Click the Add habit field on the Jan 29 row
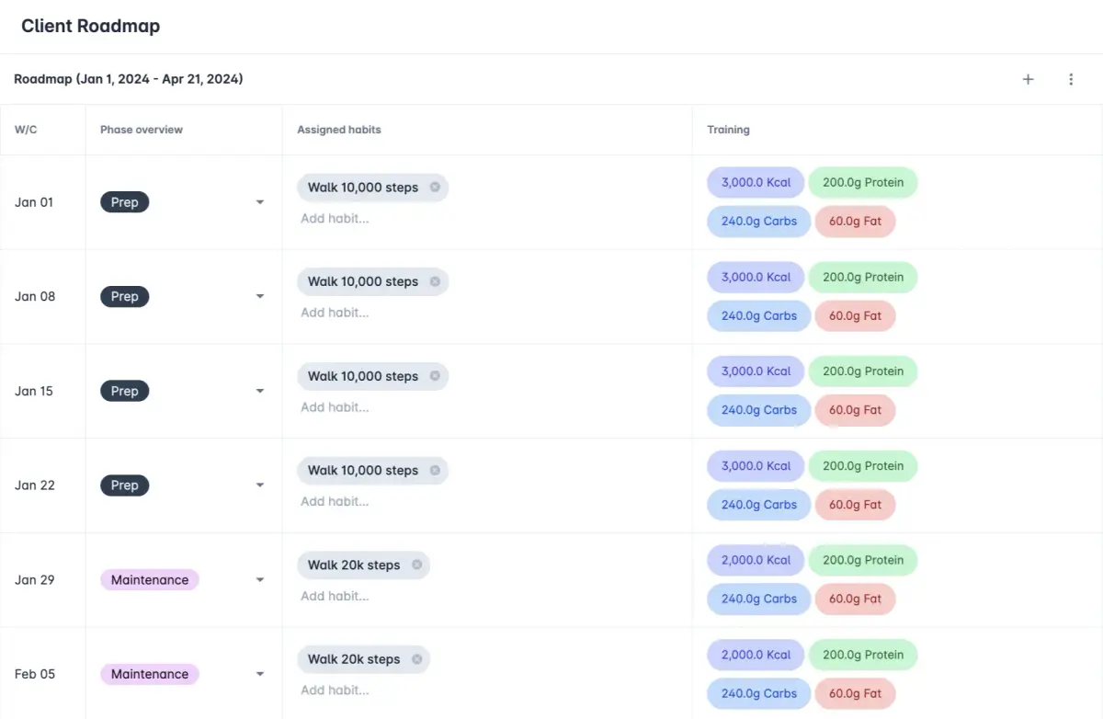This screenshot has height=719, width=1103. pos(335,596)
